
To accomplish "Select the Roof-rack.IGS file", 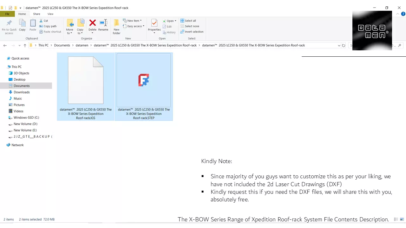I will (x=86, y=86).
